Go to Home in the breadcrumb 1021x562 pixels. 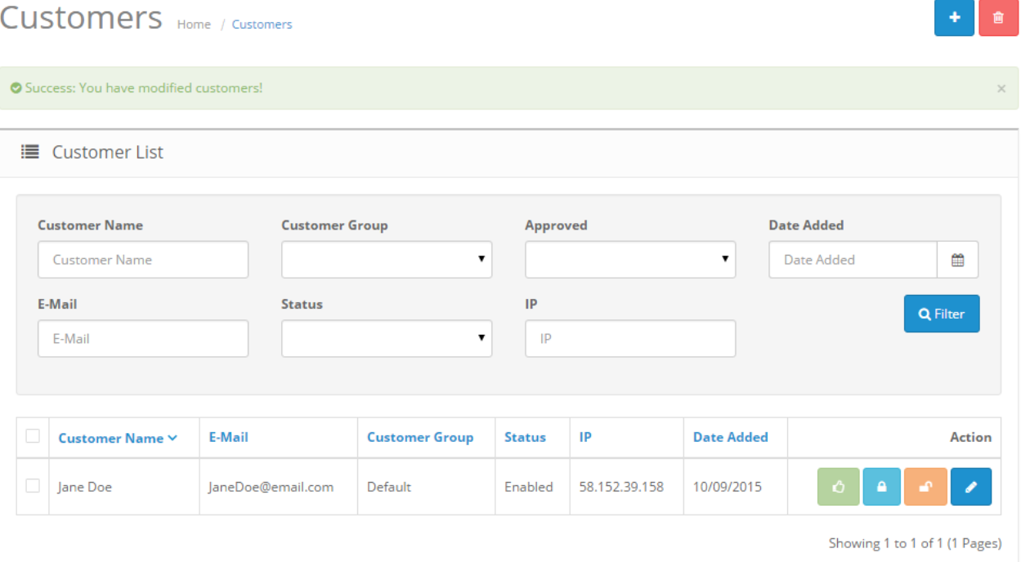(x=194, y=25)
